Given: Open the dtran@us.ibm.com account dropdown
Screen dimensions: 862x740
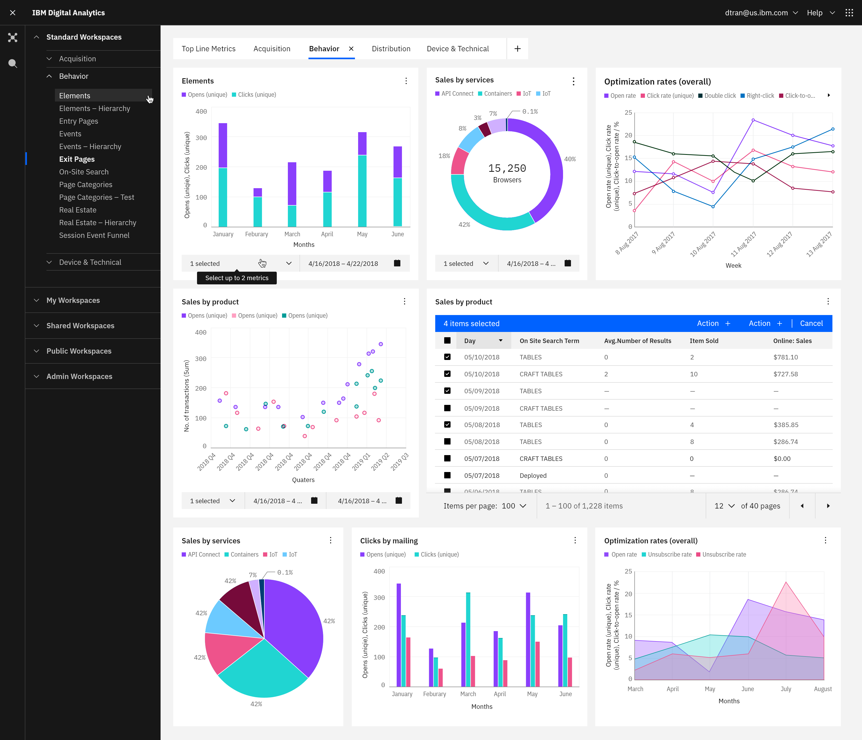Looking at the screenshot, I should 761,12.
